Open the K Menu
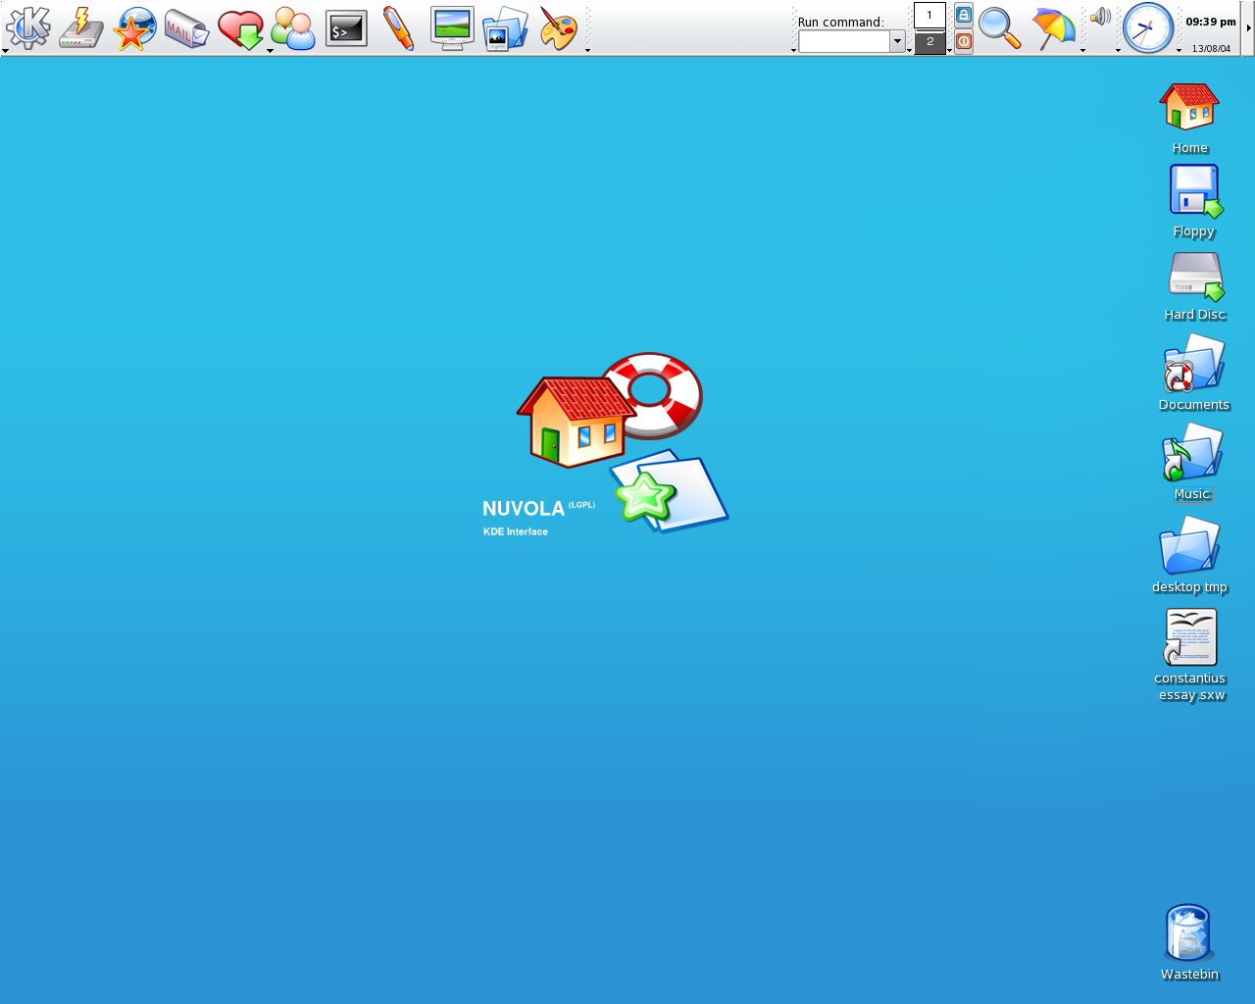This screenshot has width=1255, height=1004. [x=28, y=26]
